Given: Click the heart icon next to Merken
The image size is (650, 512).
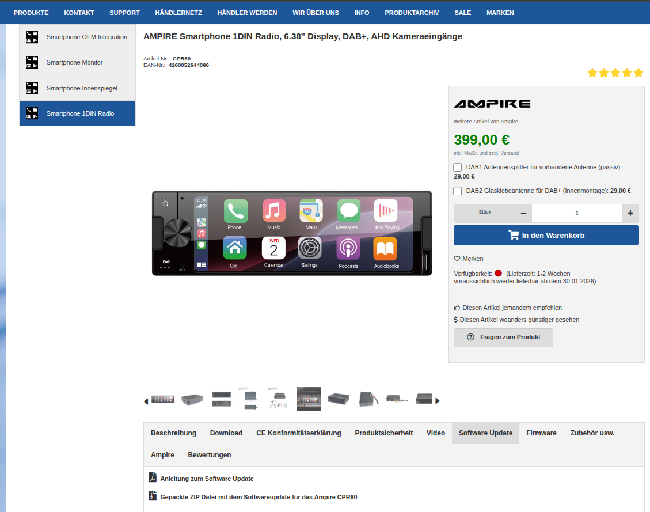Looking at the screenshot, I should tap(457, 259).
